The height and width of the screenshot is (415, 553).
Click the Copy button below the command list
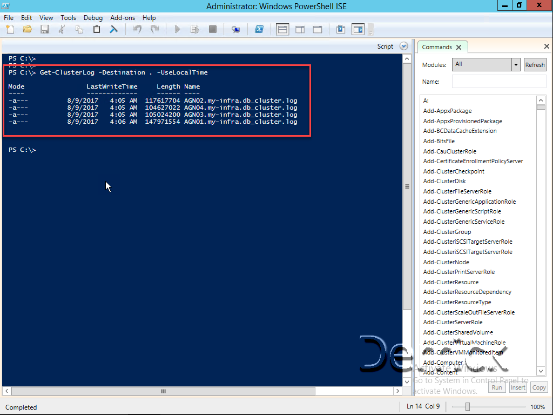[x=538, y=387]
